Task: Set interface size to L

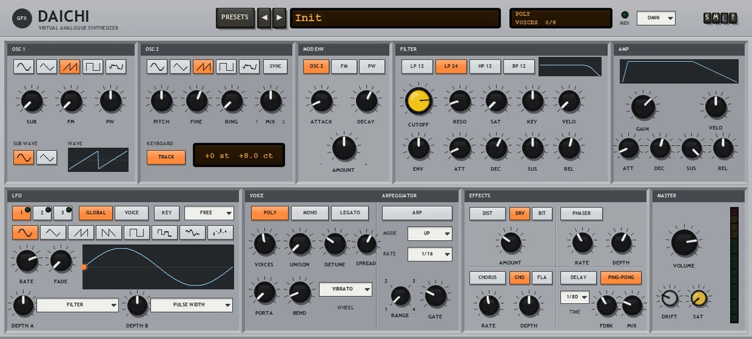Action: point(724,18)
